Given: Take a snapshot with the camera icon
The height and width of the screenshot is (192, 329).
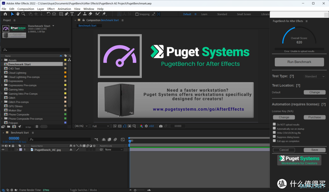Looking at the screenshot, I should [x=161, y=126].
